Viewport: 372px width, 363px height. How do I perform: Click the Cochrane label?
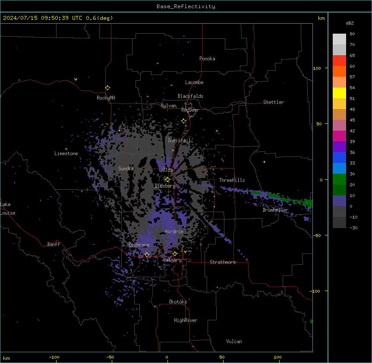pyautogui.click(x=139, y=245)
